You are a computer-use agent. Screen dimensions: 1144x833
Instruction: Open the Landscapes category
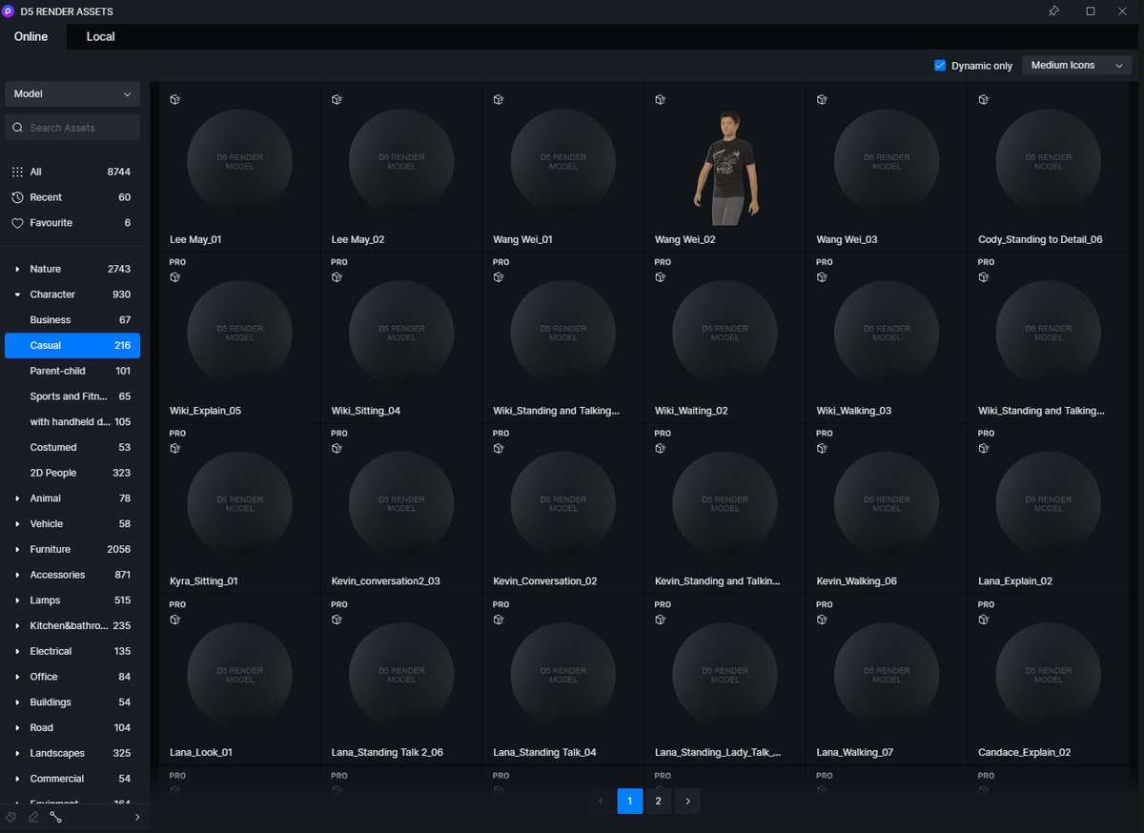pos(72,753)
